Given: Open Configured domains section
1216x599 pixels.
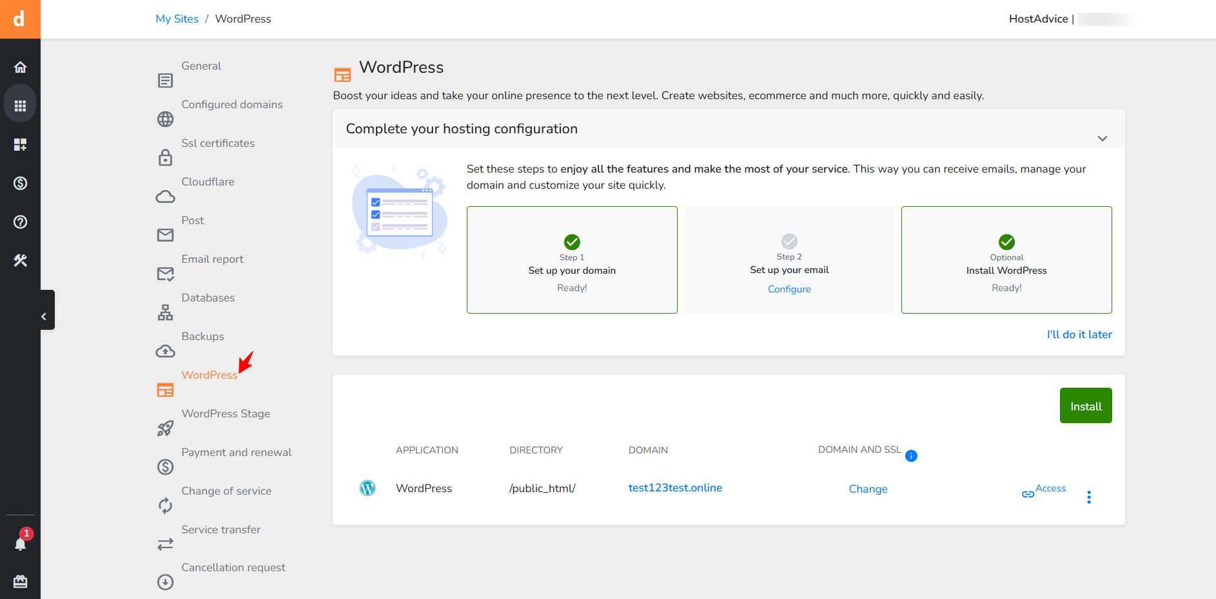Looking at the screenshot, I should pos(232,104).
